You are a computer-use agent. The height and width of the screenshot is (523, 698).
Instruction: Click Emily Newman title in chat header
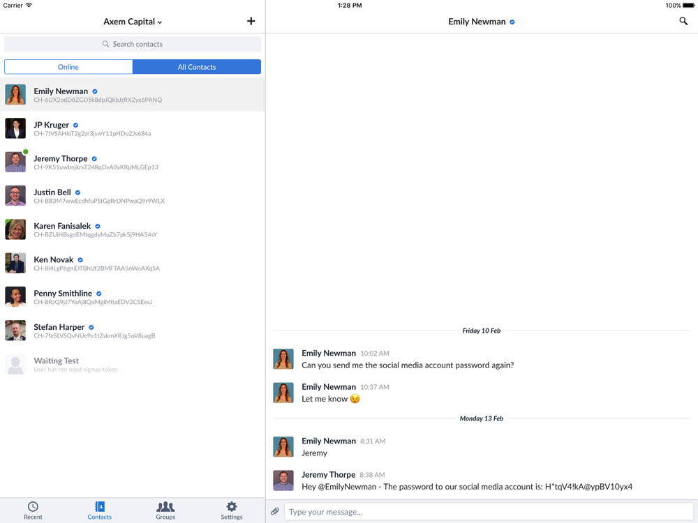point(477,22)
